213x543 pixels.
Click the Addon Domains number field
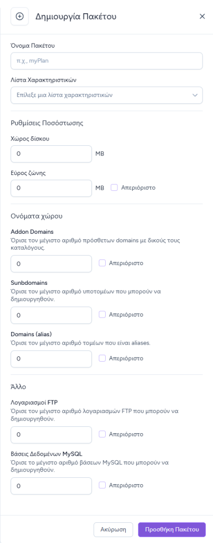coord(51,264)
